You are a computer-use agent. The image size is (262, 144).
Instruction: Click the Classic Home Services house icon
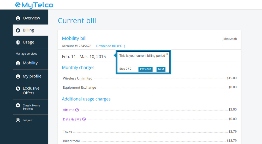click(x=18, y=106)
